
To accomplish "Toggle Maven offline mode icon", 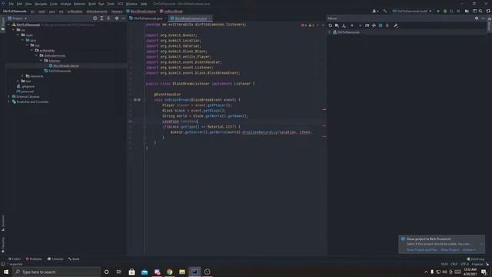I will click(374, 25).
